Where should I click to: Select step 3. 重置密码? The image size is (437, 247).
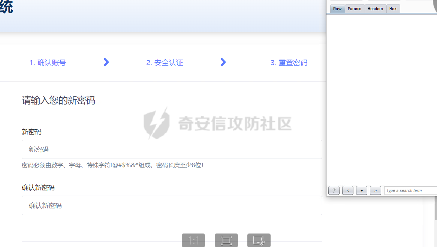click(x=289, y=63)
